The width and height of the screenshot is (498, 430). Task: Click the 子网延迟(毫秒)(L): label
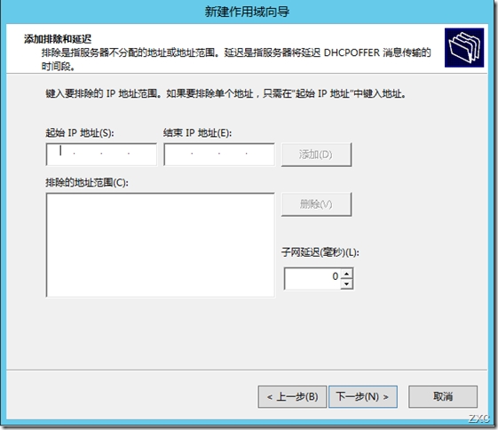click(320, 252)
